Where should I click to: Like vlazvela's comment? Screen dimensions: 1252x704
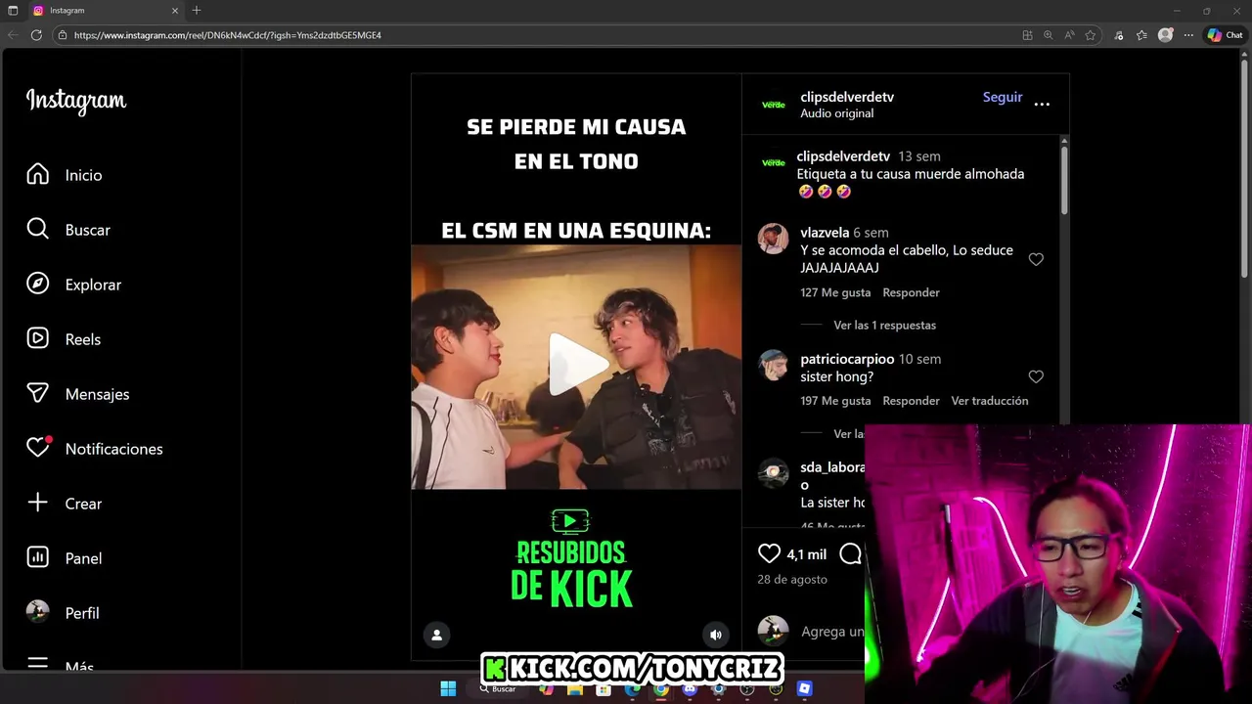tap(1036, 259)
